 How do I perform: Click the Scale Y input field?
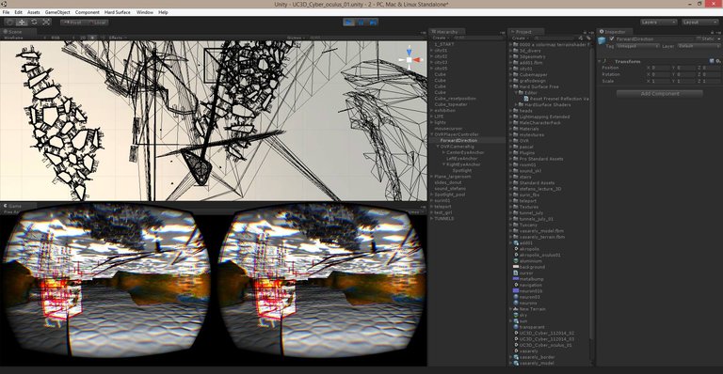[x=685, y=81]
